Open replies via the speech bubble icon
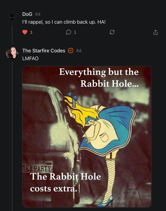Viewport: 166px width, 211px height. 68,32
